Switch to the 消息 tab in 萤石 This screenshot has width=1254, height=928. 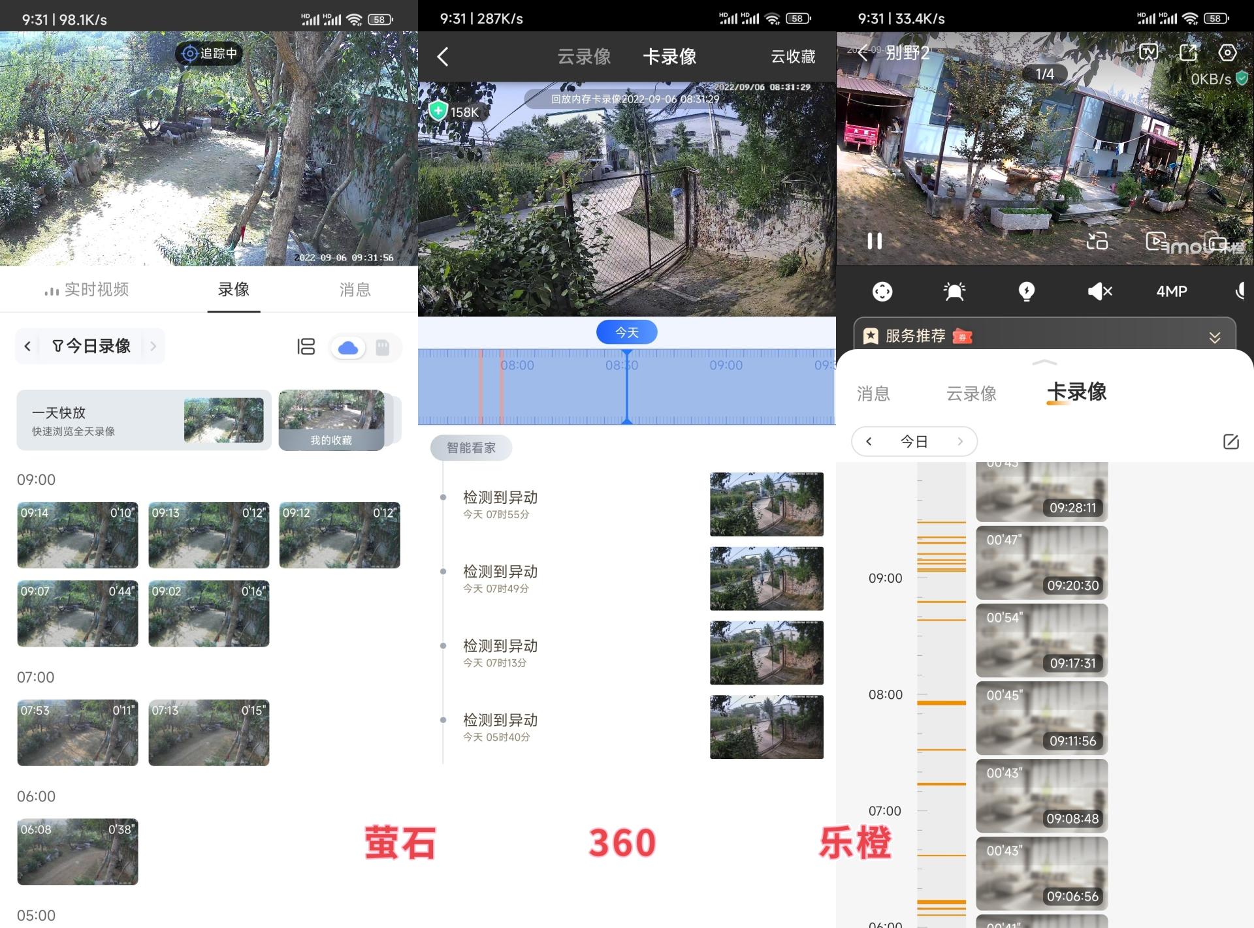point(354,290)
